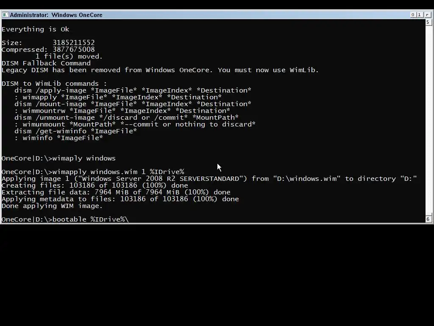Click the ": wimunmount *MountPath*" line
This screenshot has width=434, height=326.
pyautogui.click(x=135, y=124)
